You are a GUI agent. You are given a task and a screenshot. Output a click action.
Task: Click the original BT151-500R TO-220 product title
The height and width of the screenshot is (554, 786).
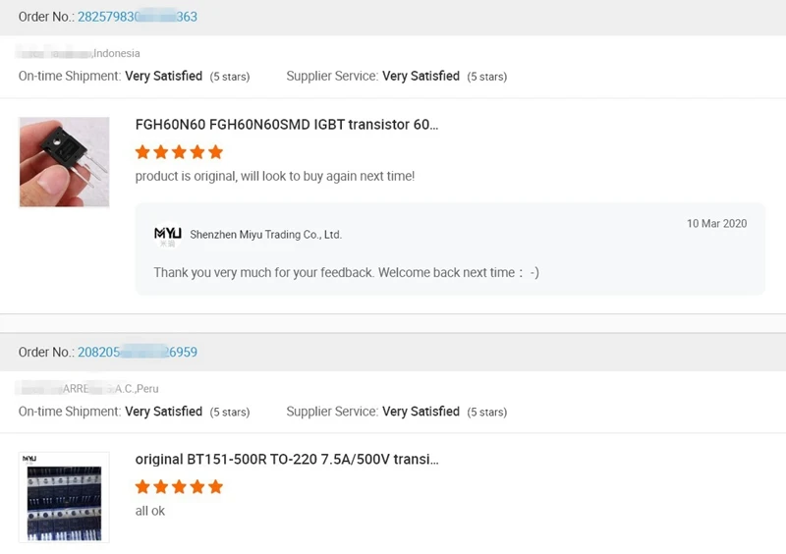coord(287,460)
